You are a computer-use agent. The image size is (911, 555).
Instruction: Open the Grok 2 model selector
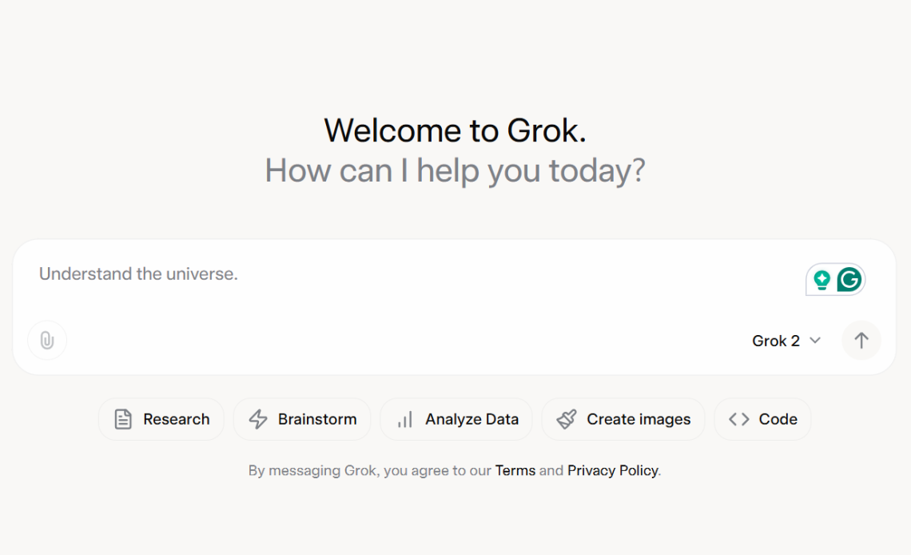point(776,341)
